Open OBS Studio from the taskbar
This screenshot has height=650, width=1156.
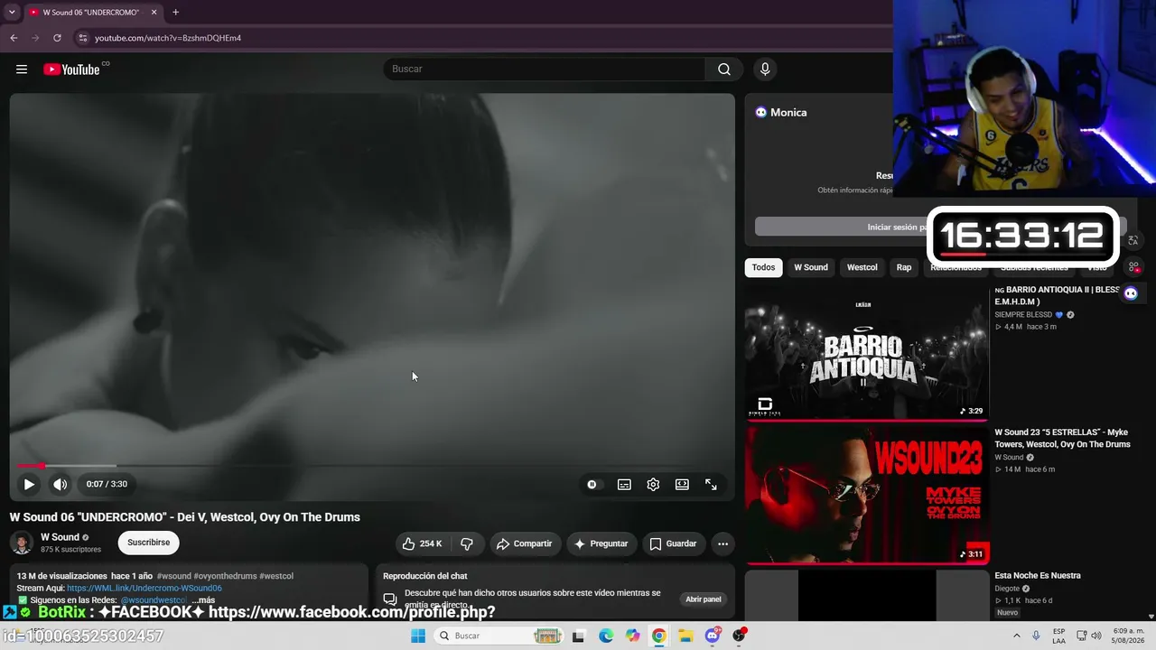(740, 636)
